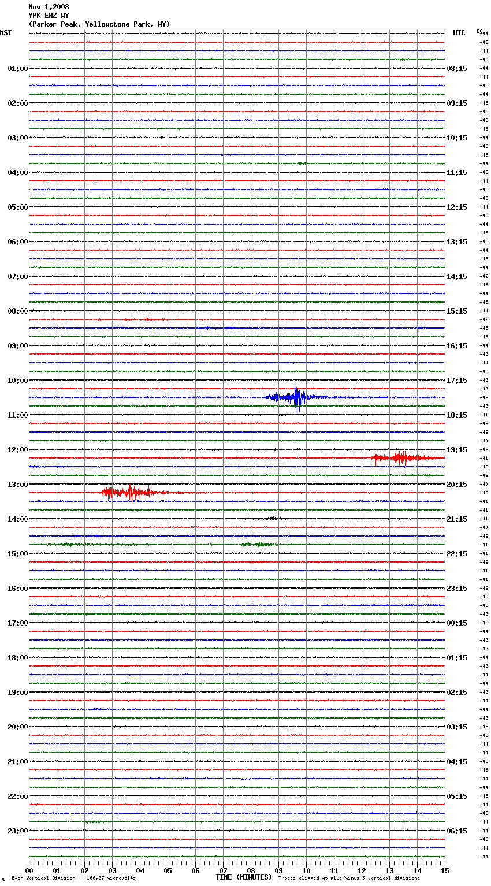This screenshot has height=886, width=491.
Task: Click the 'Parker Peak, Yellowstone Park, WY' label
Action: pos(99,24)
